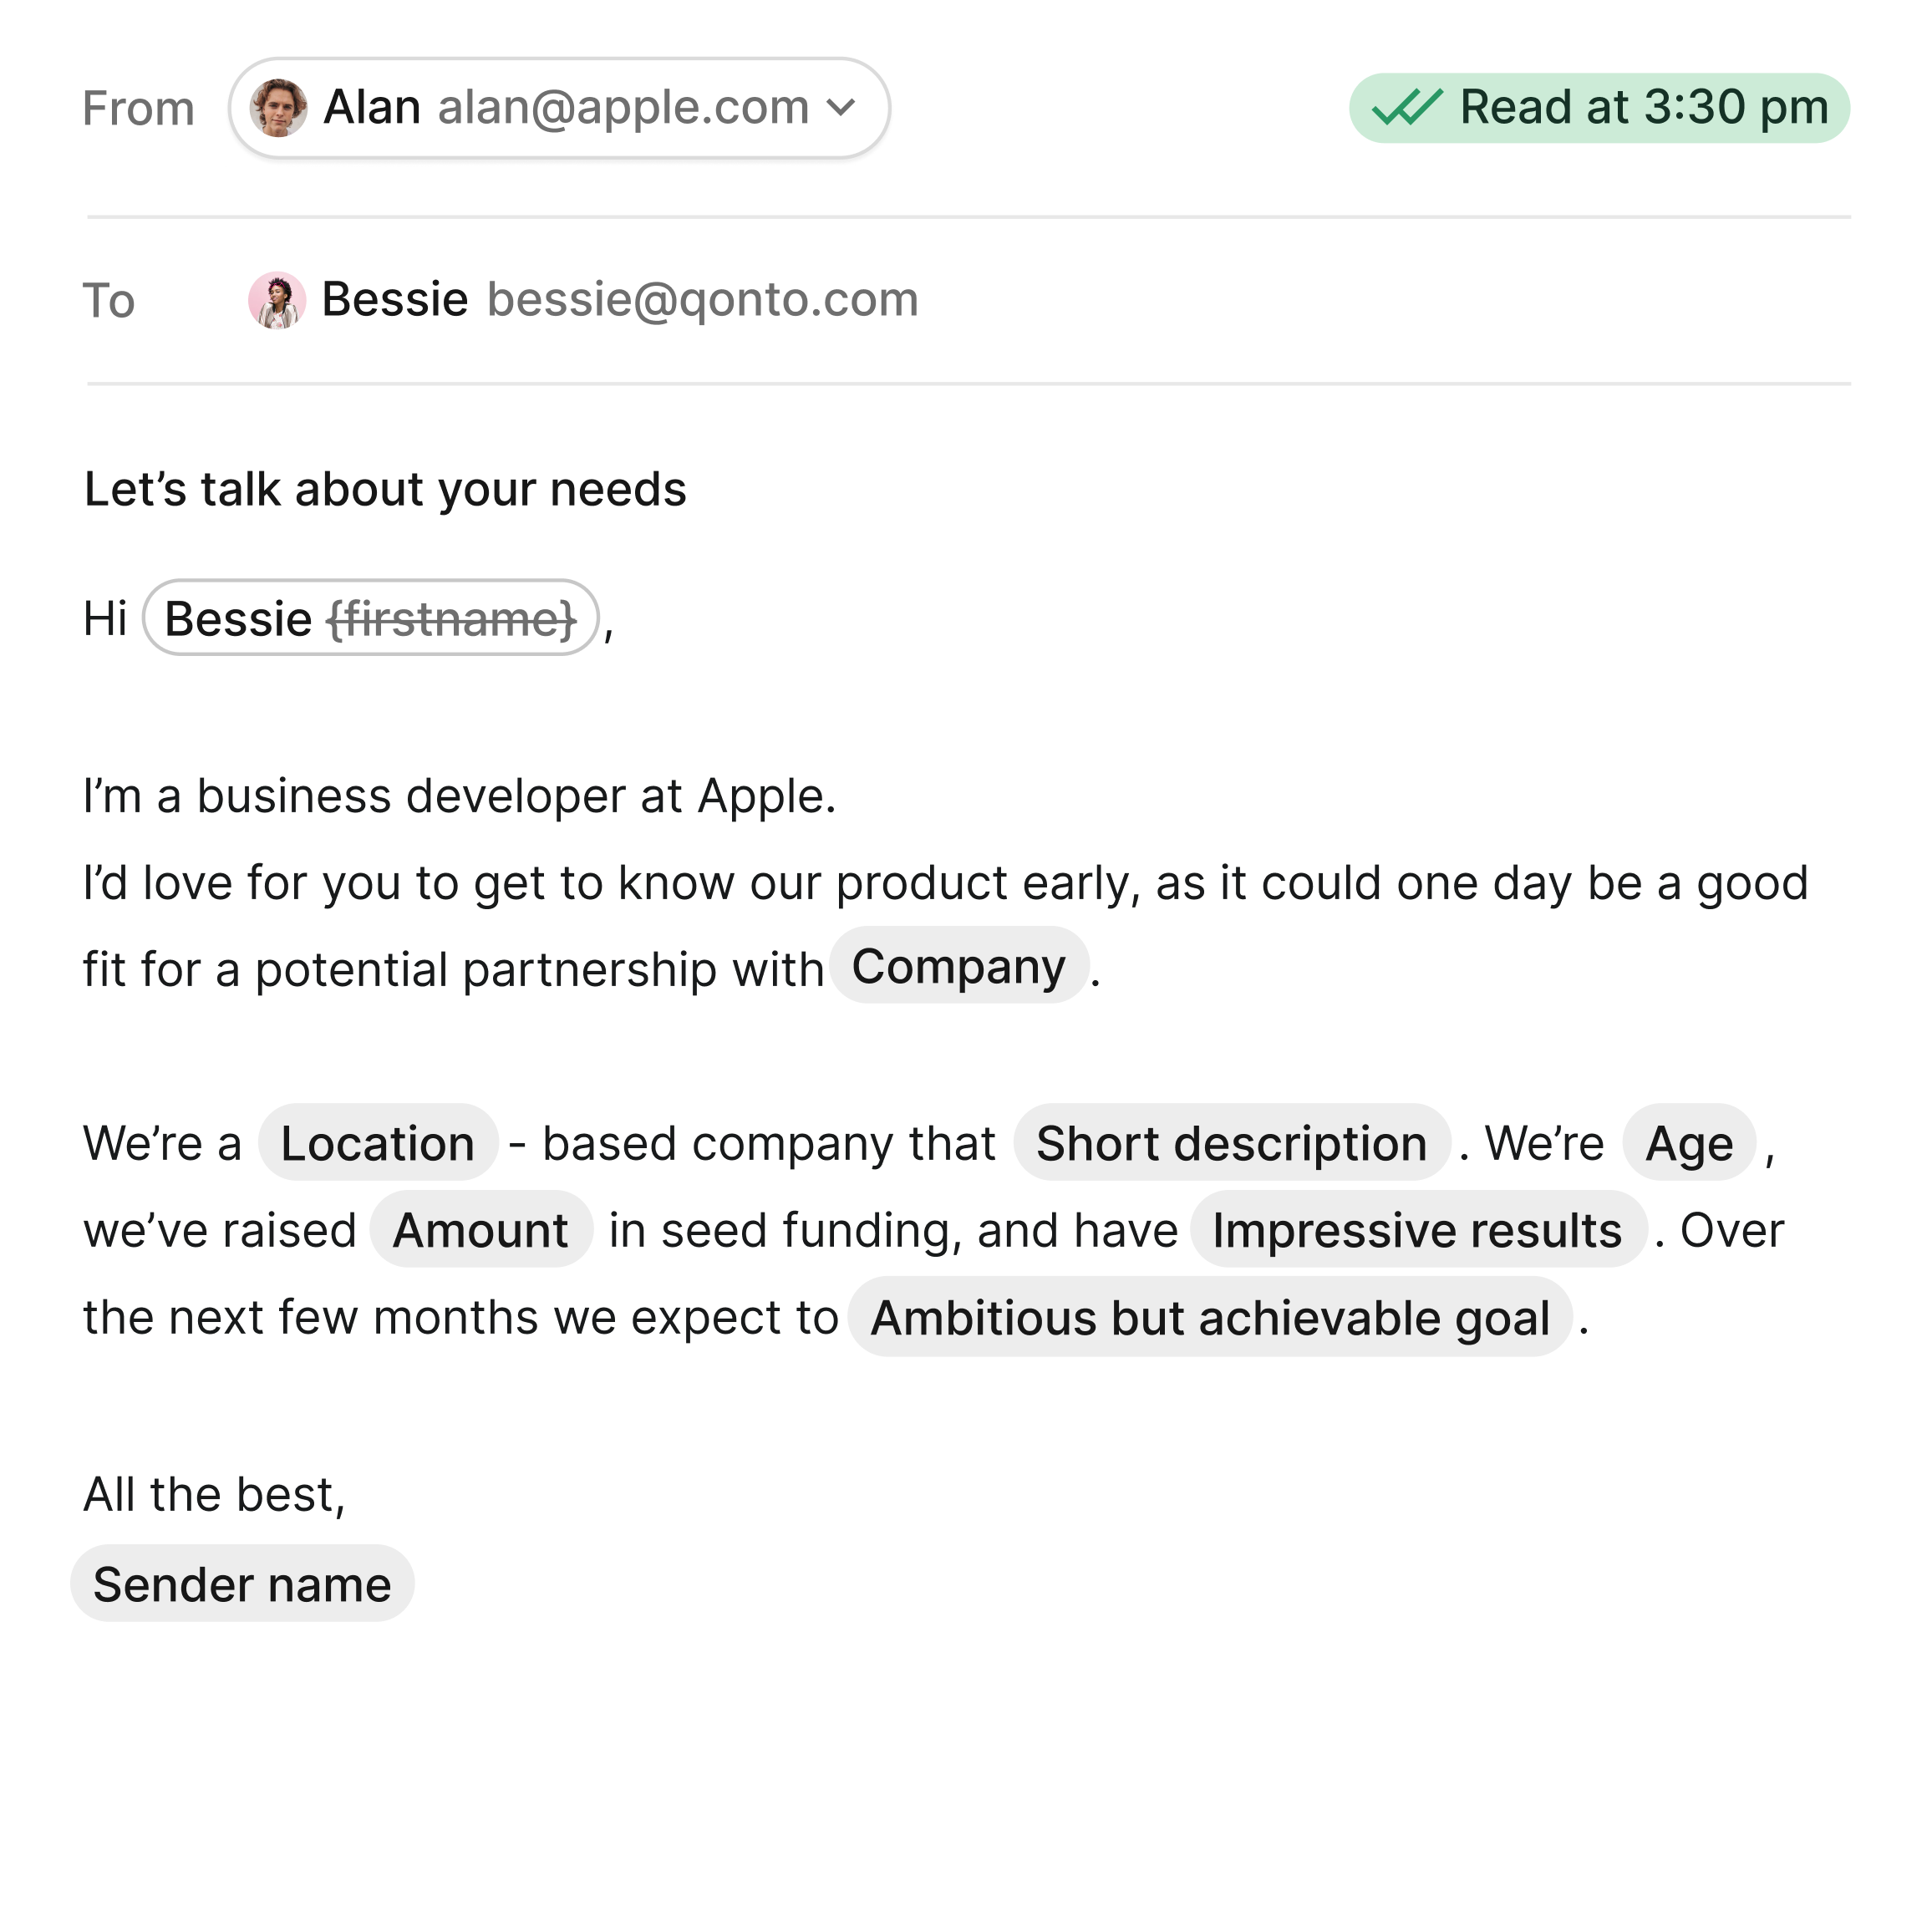The height and width of the screenshot is (1932, 1932).
Task: Click recipient email bessie@qonto.com
Action: point(702,300)
